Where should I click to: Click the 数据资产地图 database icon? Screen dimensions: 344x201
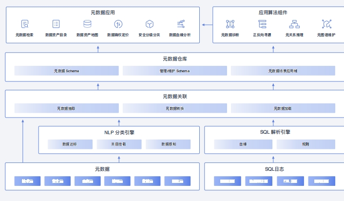tap(87, 24)
